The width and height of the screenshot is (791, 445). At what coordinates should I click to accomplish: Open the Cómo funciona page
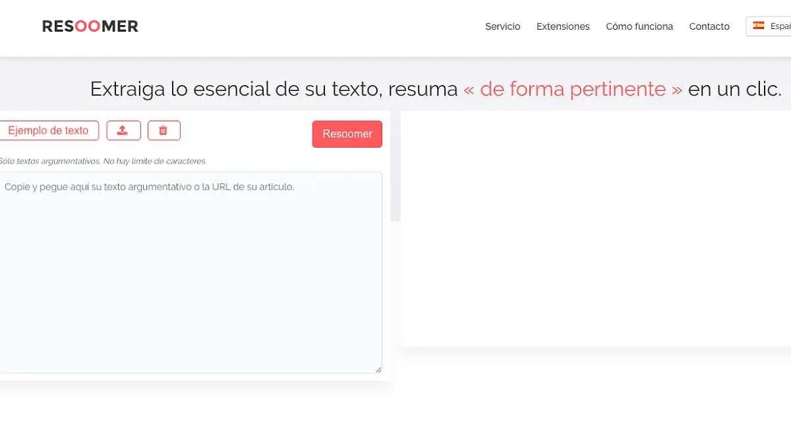(639, 26)
